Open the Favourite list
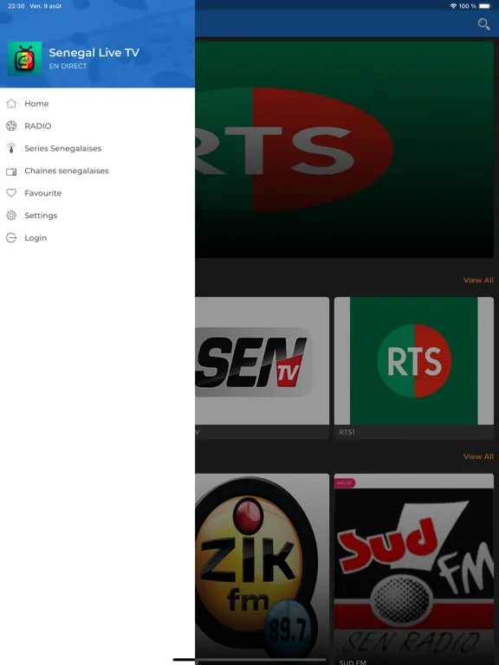499x665 pixels. tap(98, 193)
